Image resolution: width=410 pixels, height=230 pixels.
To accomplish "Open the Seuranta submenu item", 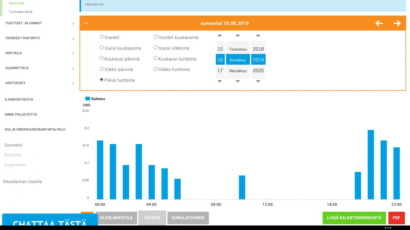I will pos(17,3).
